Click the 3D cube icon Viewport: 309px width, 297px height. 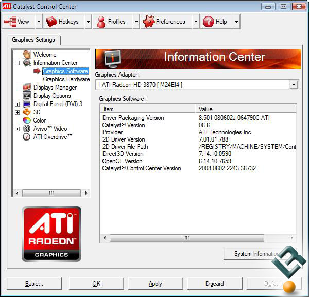click(x=27, y=112)
